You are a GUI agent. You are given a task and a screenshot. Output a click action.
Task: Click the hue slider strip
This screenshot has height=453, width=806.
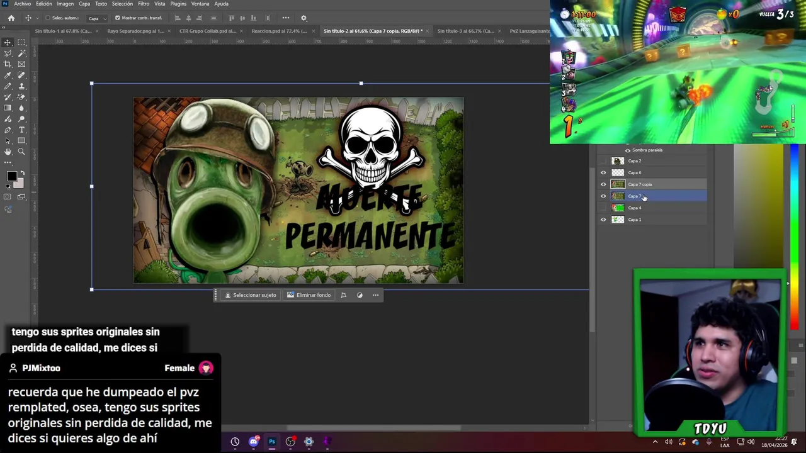(x=795, y=236)
